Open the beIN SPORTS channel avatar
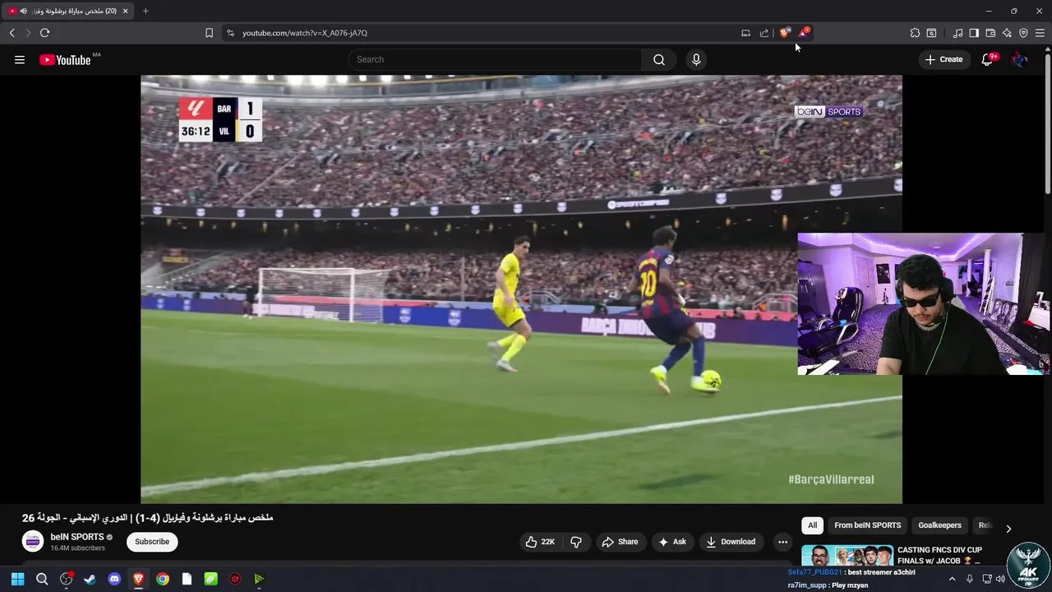 click(x=33, y=541)
